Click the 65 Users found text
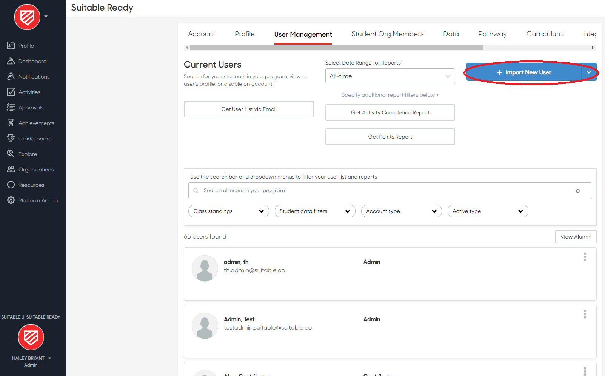This screenshot has width=605, height=376. (205, 236)
